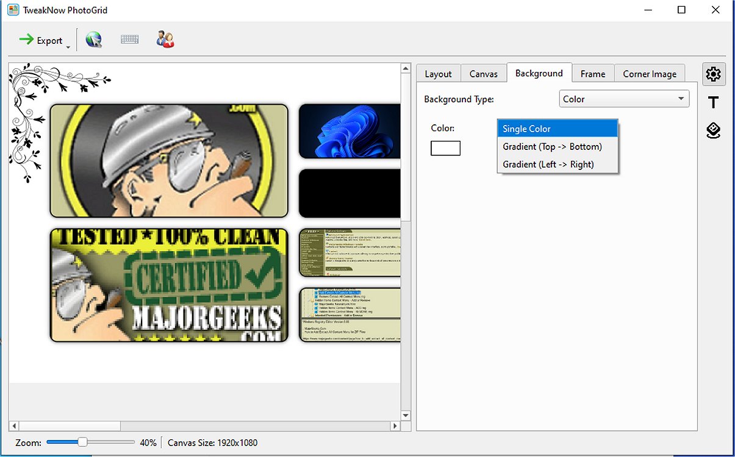
Task: Click the Zoom slider handle
Action: (x=82, y=442)
